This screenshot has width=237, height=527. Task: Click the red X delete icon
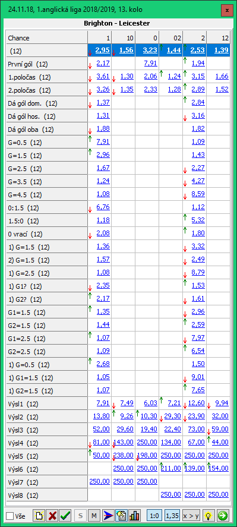52,516
